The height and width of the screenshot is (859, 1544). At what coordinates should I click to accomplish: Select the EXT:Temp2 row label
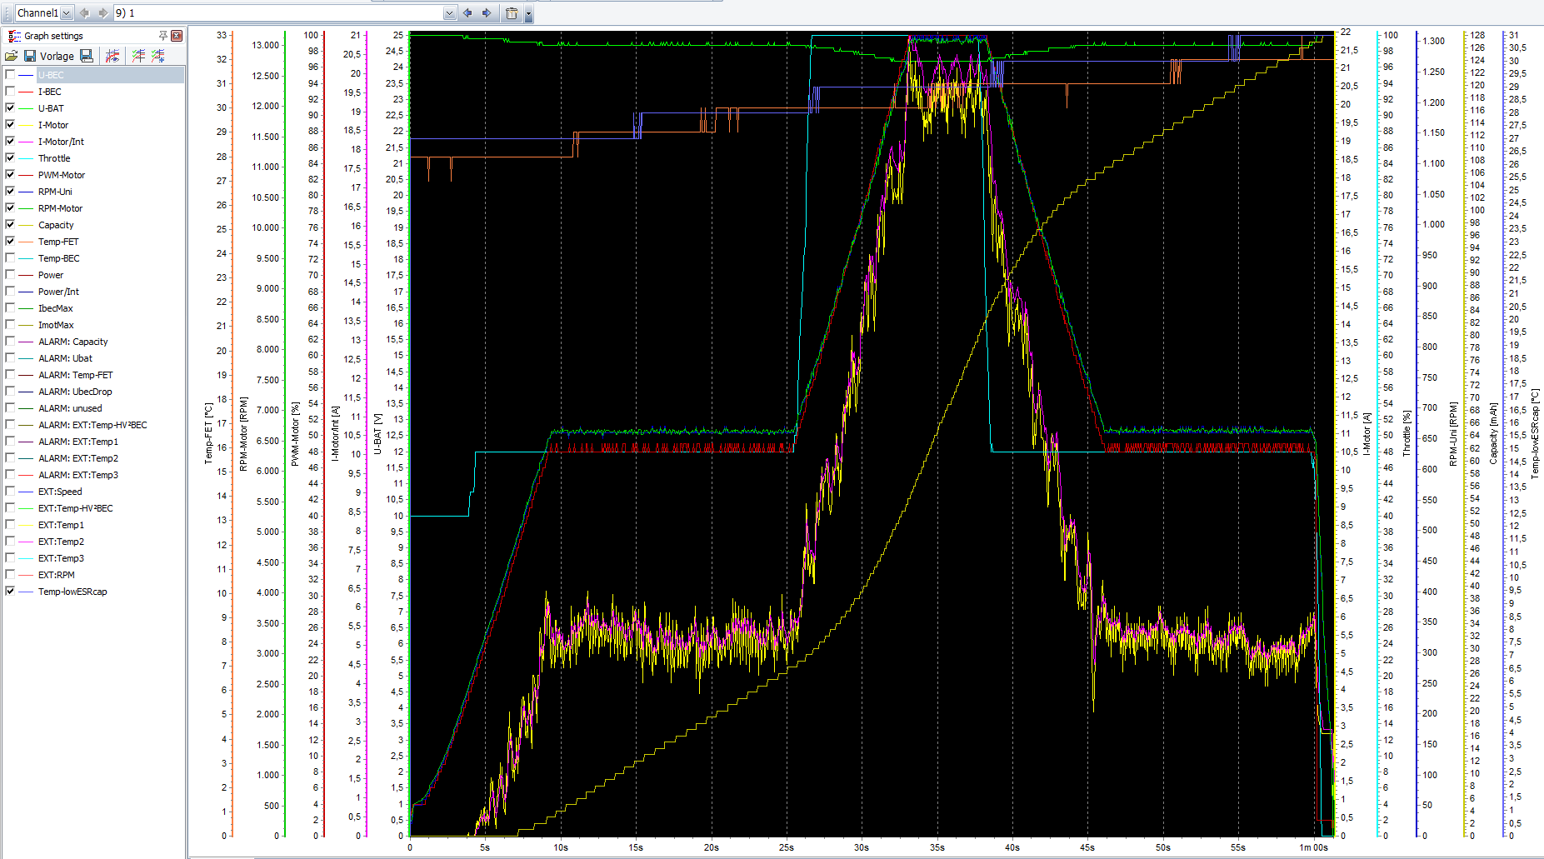coord(61,542)
